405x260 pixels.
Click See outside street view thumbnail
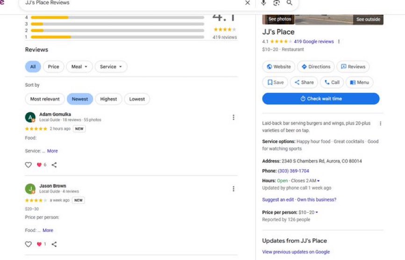tap(368, 19)
